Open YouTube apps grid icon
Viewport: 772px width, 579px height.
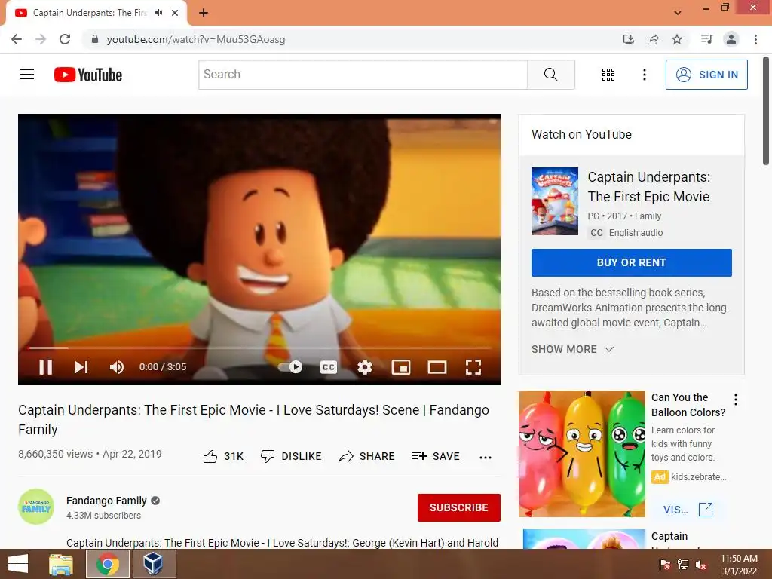(608, 75)
